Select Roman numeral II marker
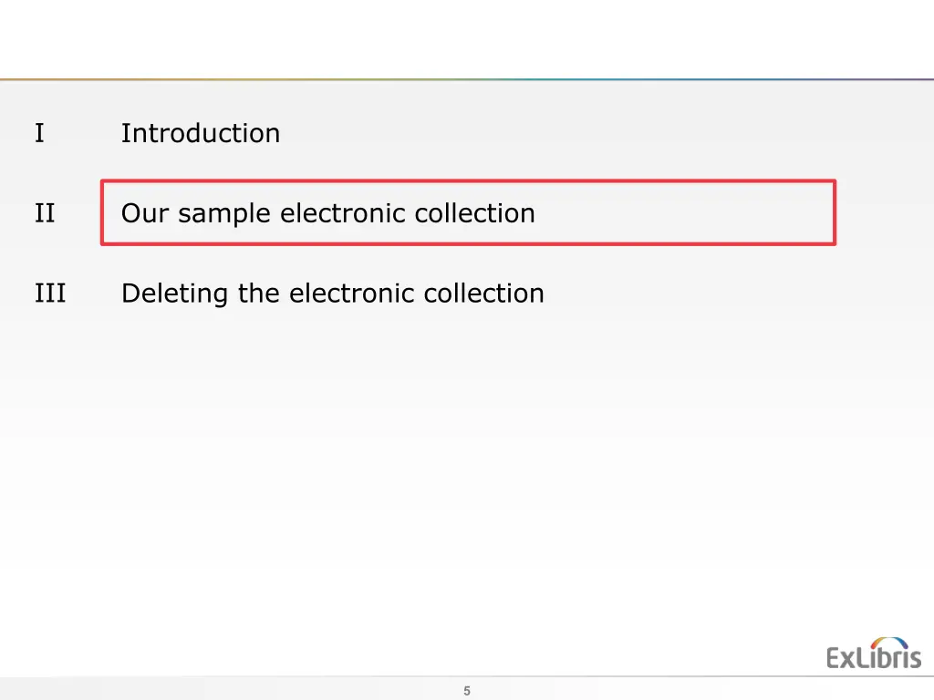 [45, 213]
